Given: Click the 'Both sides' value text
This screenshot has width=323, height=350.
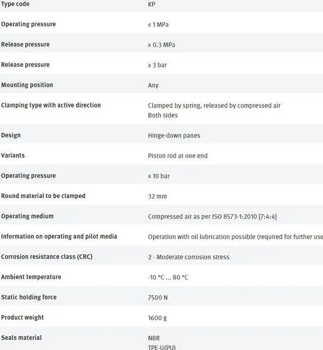Looking at the screenshot, I should [x=163, y=115].
